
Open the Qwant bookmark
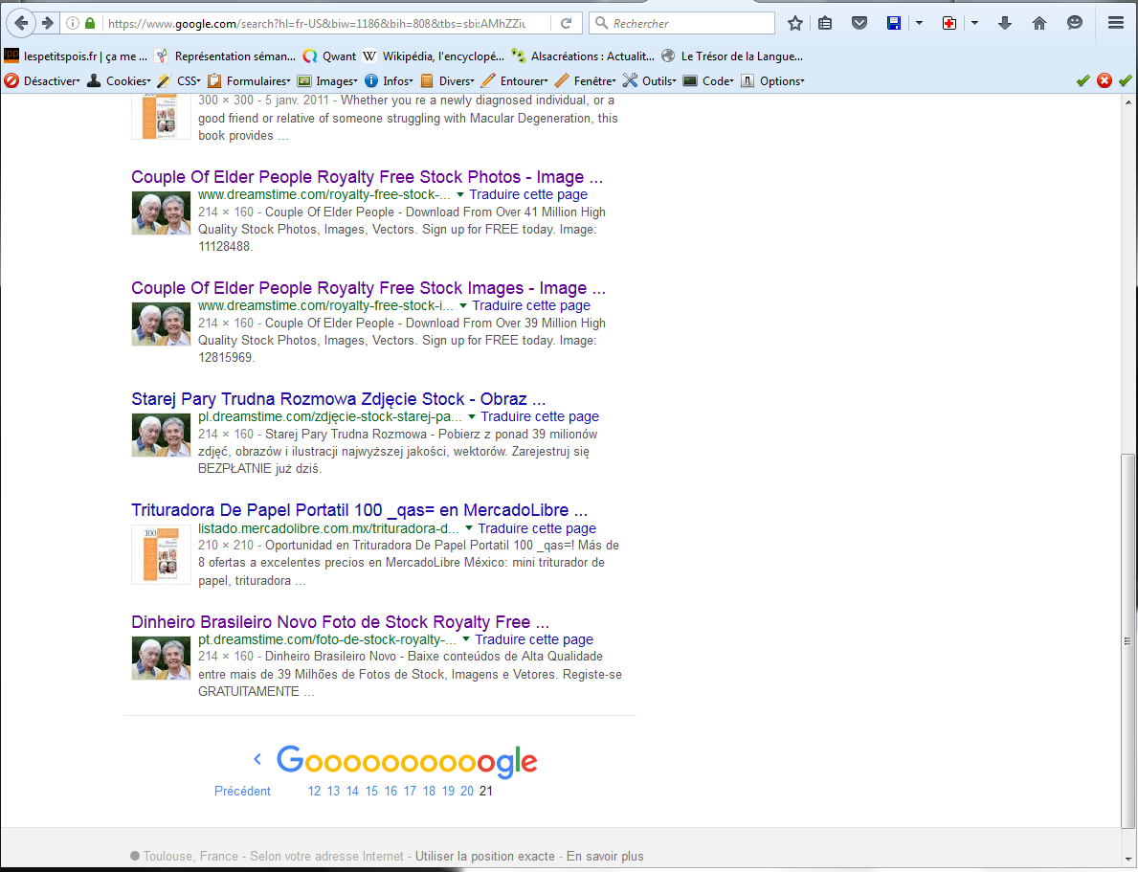coord(329,56)
